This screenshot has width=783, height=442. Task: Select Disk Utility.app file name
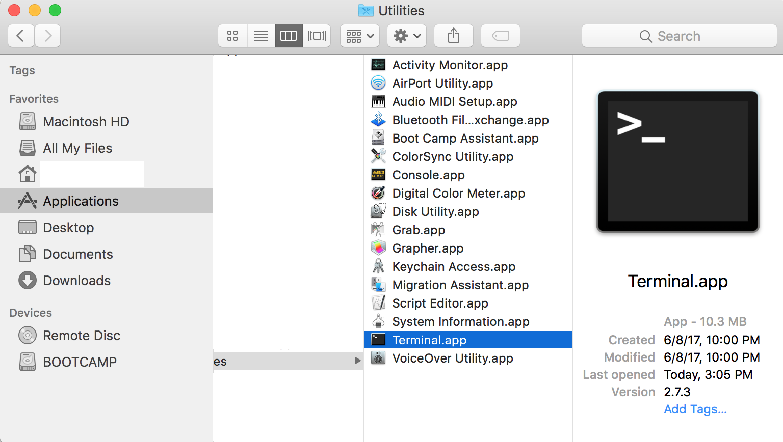tap(435, 212)
